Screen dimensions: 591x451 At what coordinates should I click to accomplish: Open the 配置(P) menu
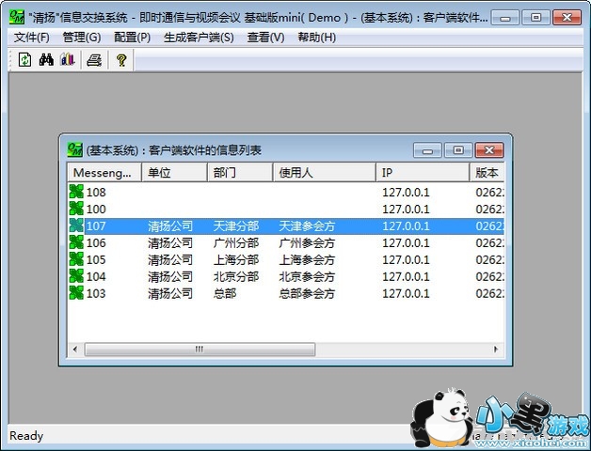point(132,38)
